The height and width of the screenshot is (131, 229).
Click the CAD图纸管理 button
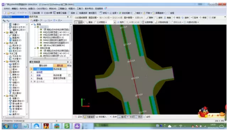pos(81,18)
